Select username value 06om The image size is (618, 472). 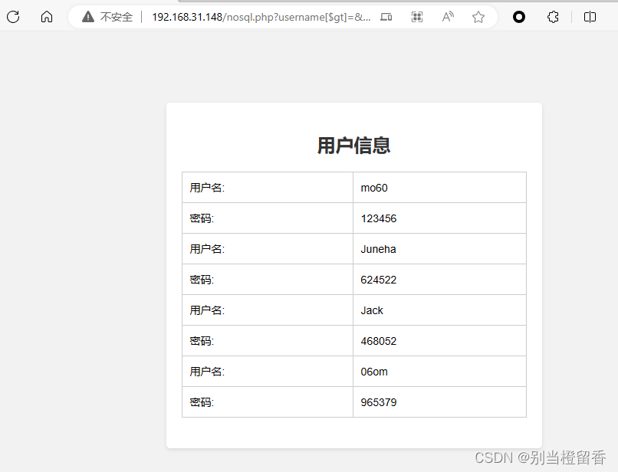[x=374, y=372]
